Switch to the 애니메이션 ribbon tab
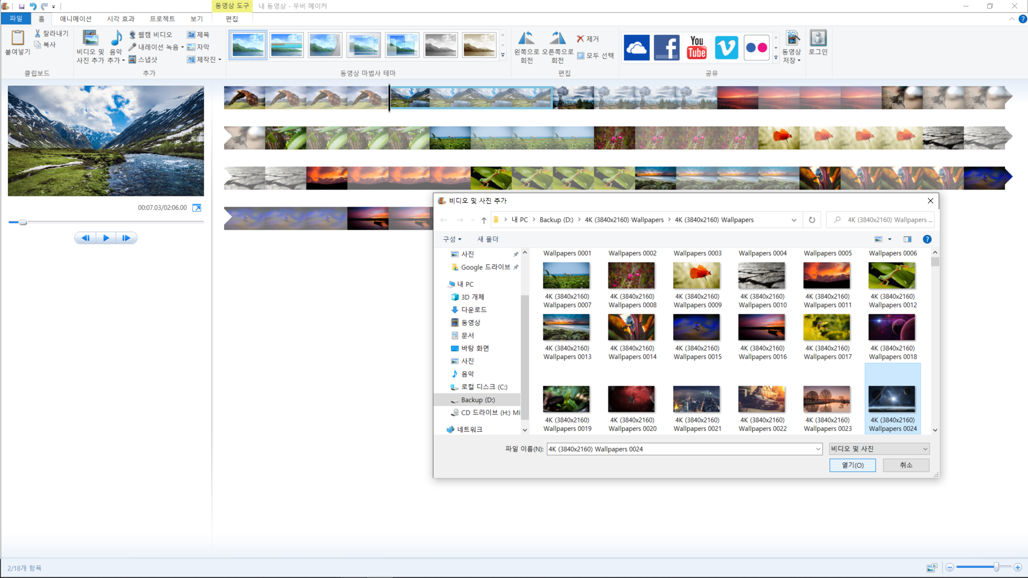 [75, 19]
